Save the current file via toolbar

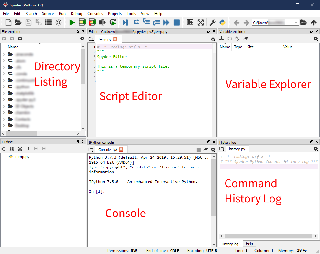pos(28,22)
